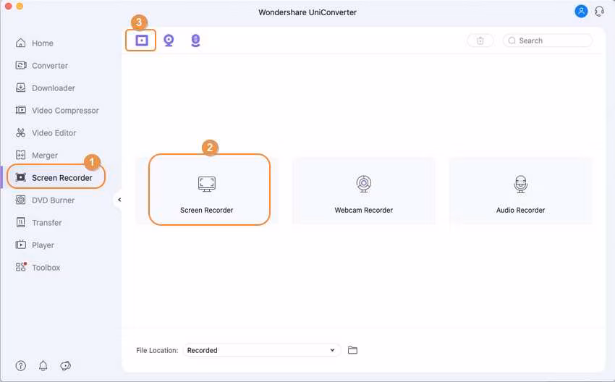
Task: Select the screen recorder toolbar icon
Action: 142,41
